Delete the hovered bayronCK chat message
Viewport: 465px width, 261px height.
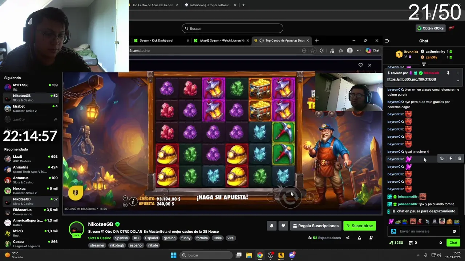pos(460,158)
